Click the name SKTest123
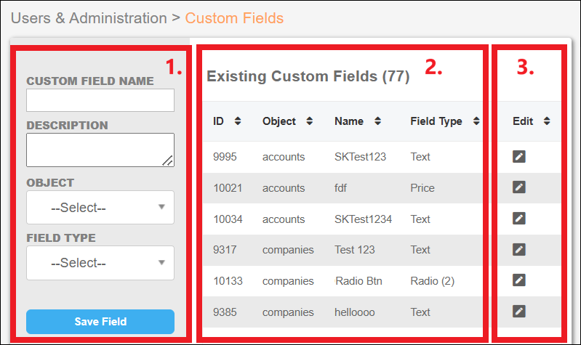This screenshot has width=581, height=345. (x=360, y=157)
